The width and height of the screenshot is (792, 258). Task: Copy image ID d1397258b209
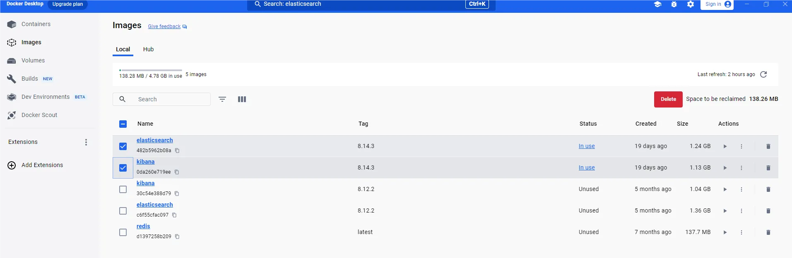(177, 236)
